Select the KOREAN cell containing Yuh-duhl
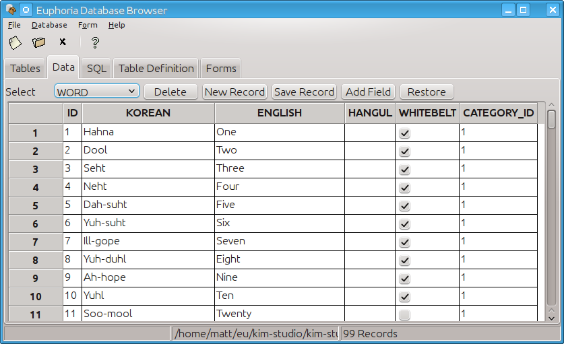 coord(148,259)
